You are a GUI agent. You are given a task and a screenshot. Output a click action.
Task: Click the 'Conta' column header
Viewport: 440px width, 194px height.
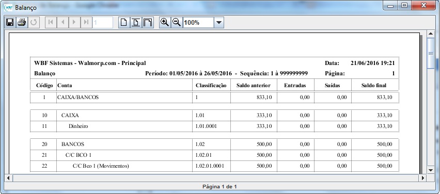tap(65, 86)
